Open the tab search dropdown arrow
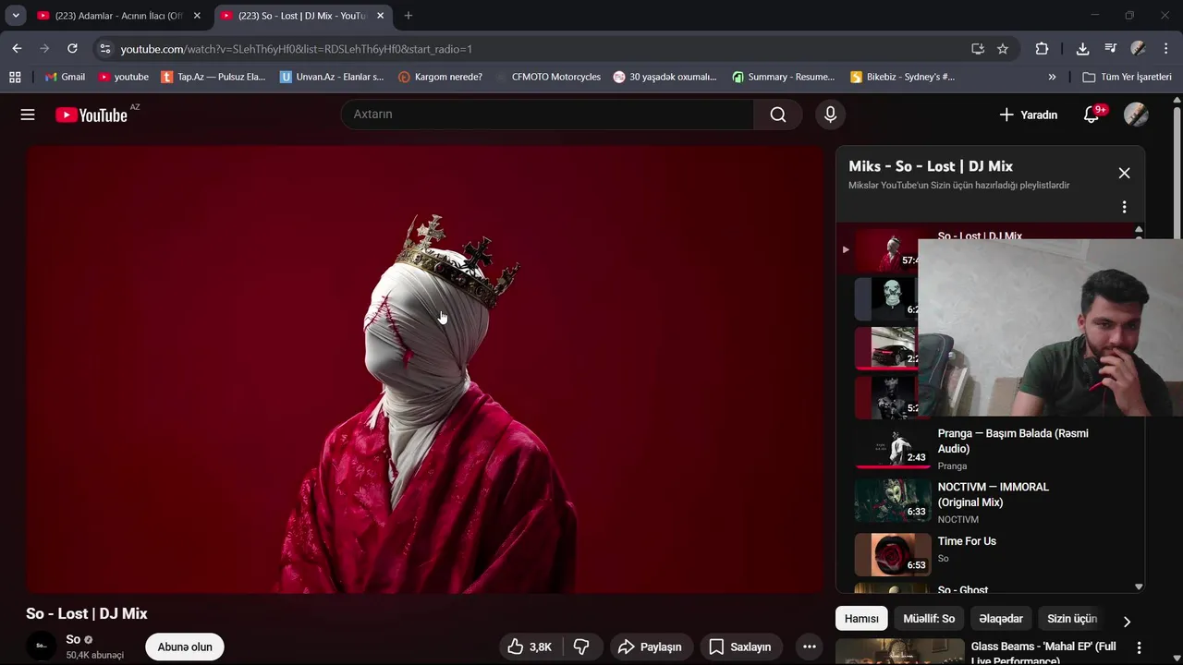Screen dimensions: 1183x665 (16, 16)
